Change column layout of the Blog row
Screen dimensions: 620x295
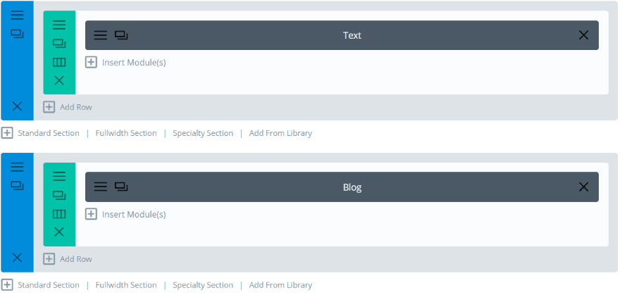(x=59, y=214)
